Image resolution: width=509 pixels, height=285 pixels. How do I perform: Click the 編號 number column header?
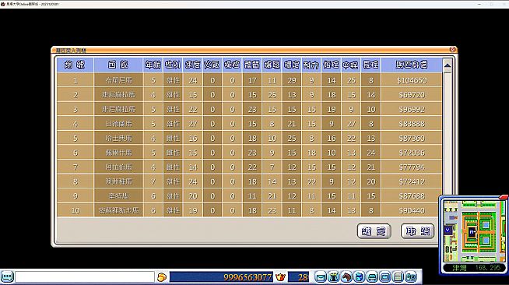75,65
